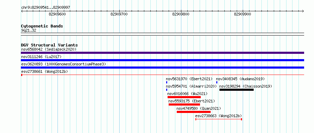Click label nsv6016066 (Wu2021)
Viewport: 314px width, 133px height.
click(187, 94)
